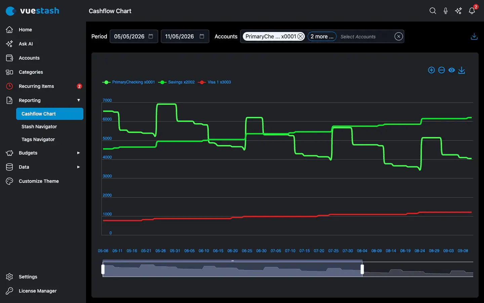Click the 05-06 x-axis date label
484x303 pixels.
point(103,251)
